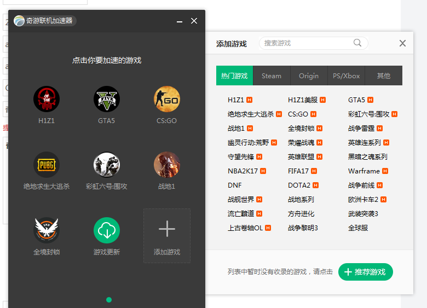Select the 彩虹六号:围攻 game icon

pos(107,165)
